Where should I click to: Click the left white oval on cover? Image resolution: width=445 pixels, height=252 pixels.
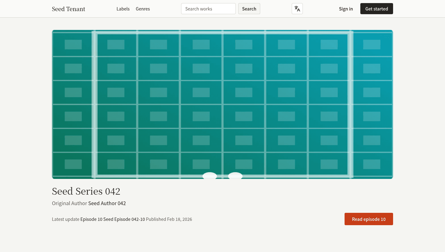point(210,176)
